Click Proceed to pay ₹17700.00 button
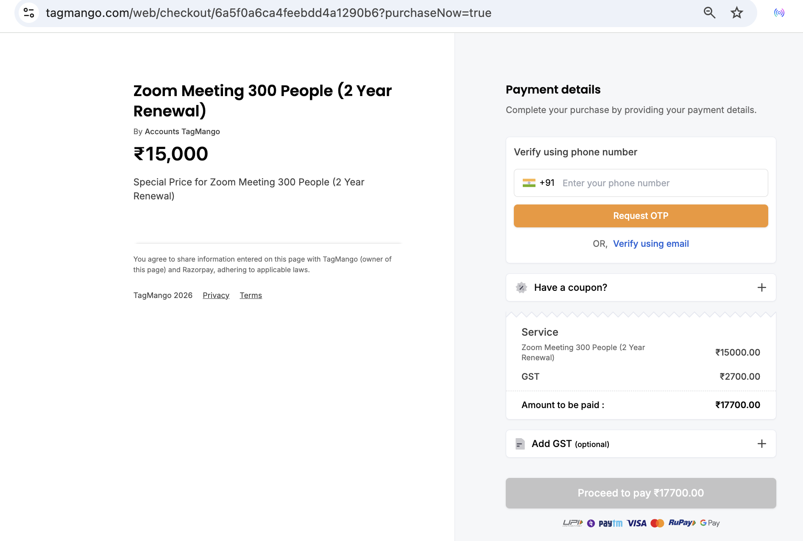Image resolution: width=803 pixels, height=541 pixels. pyautogui.click(x=641, y=493)
